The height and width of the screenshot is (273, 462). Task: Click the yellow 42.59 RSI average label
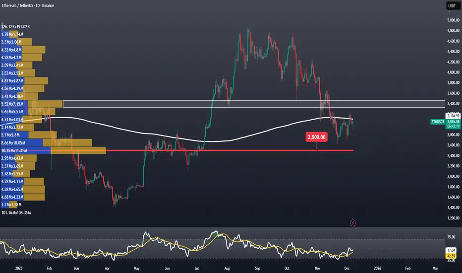click(x=451, y=256)
